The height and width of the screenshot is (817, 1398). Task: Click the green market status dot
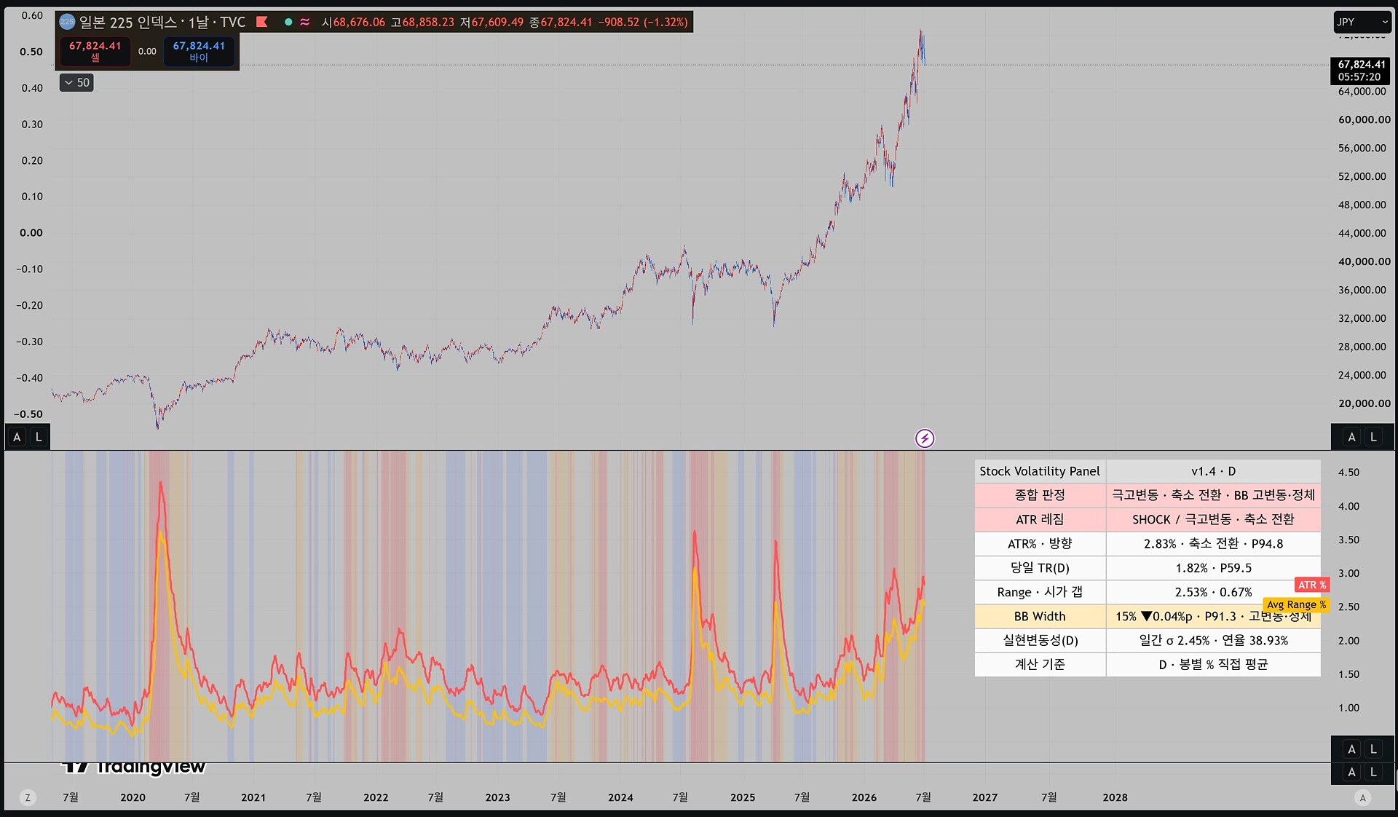click(288, 22)
